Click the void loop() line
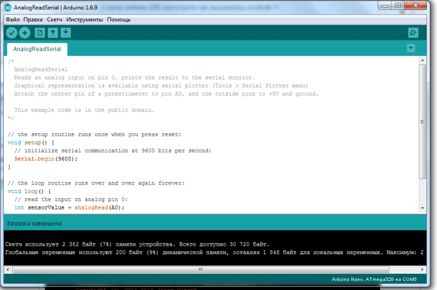437x290 pixels. pyautogui.click(x=29, y=191)
